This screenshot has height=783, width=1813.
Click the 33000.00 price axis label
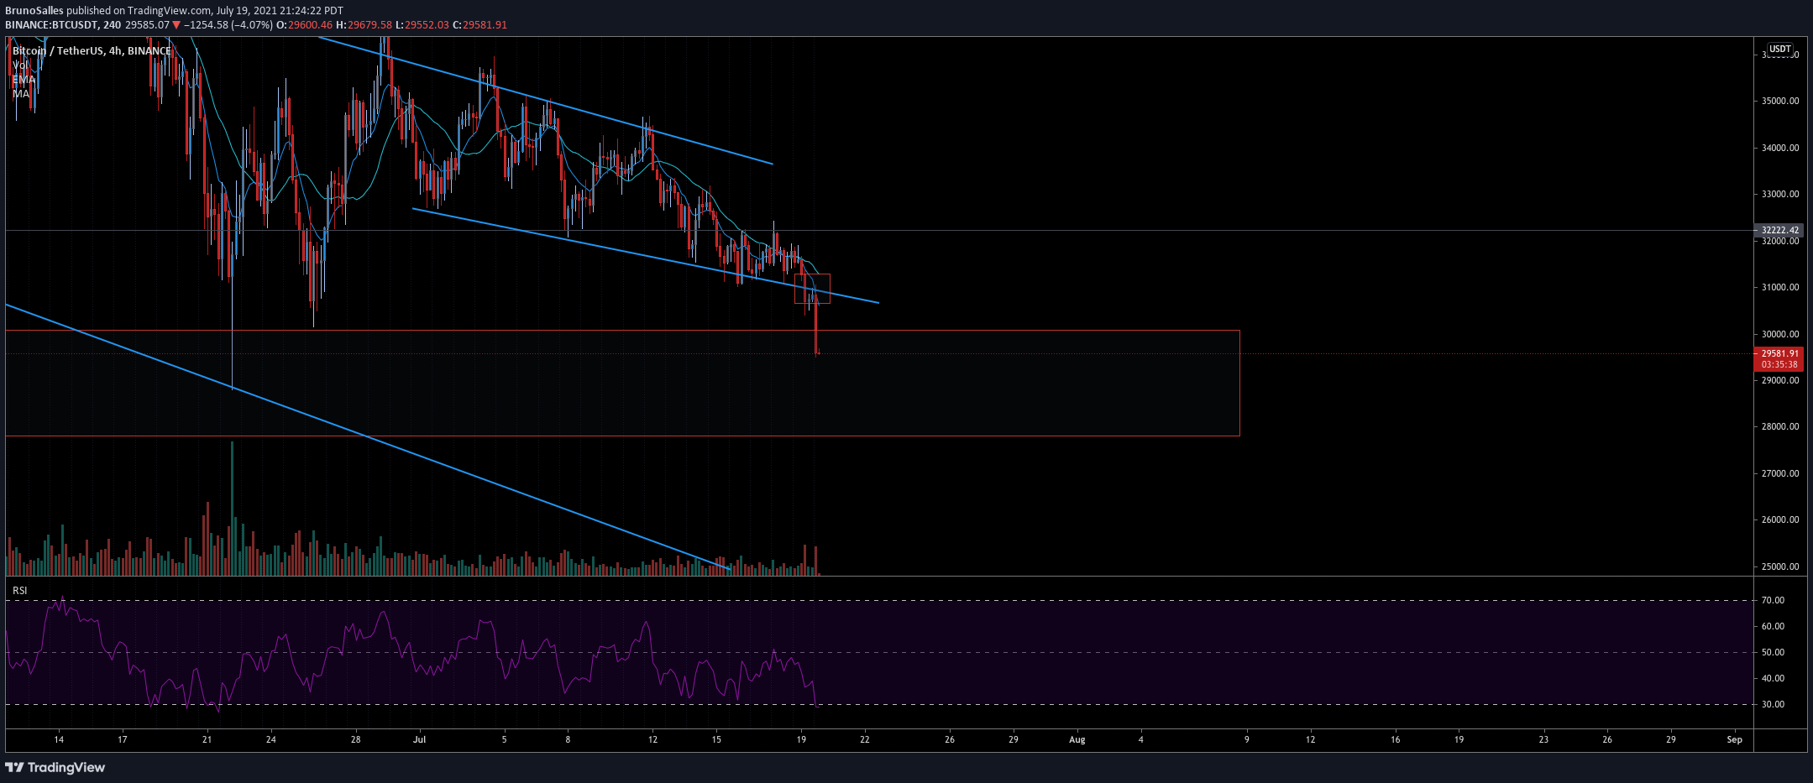(x=1779, y=194)
